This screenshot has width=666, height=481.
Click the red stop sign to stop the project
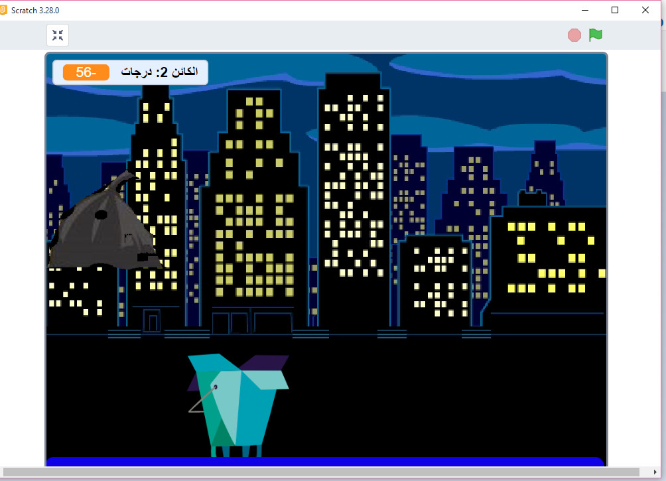[574, 35]
